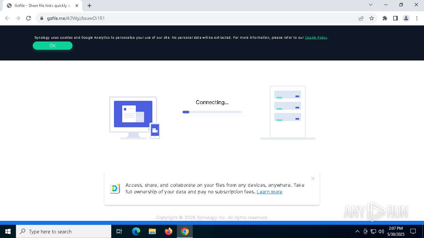Dismiss the Synology Drive promo banner
This screenshot has height=238, width=424.
(313, 178)
